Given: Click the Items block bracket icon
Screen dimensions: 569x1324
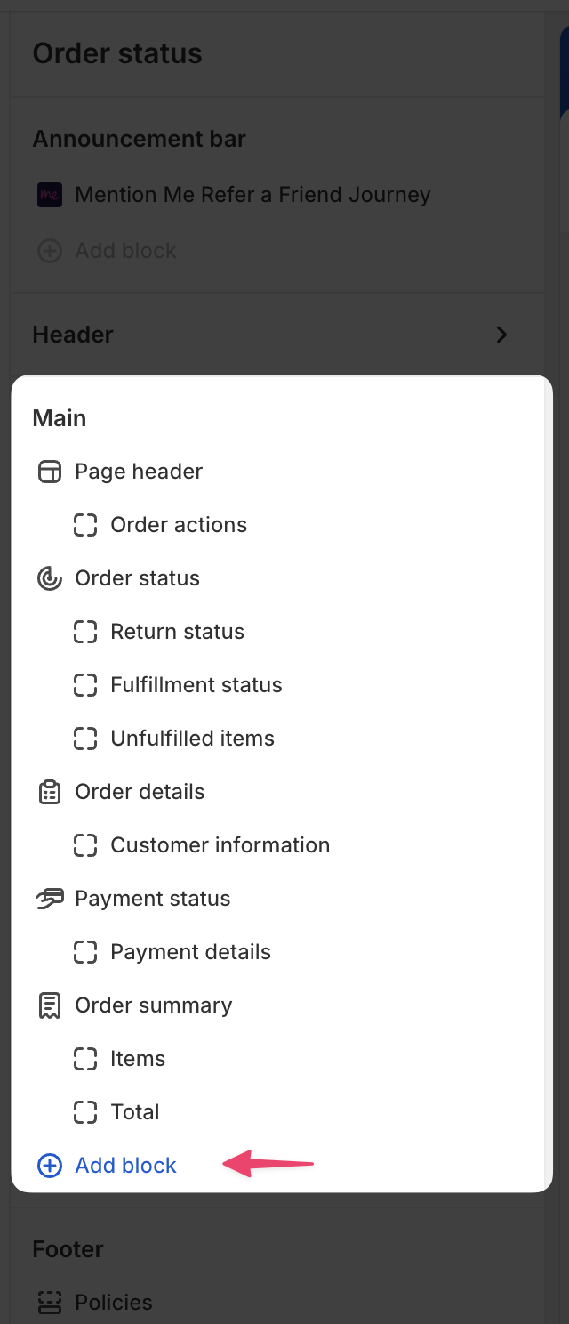Looking at the screenshot, I should (x=84, y=1059).
